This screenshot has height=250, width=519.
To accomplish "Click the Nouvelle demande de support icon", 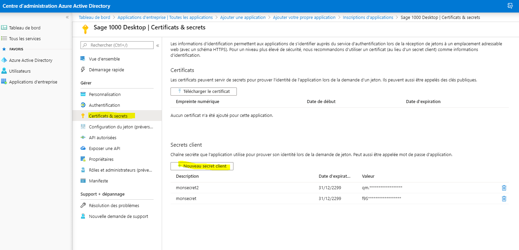I will point(83,216).
